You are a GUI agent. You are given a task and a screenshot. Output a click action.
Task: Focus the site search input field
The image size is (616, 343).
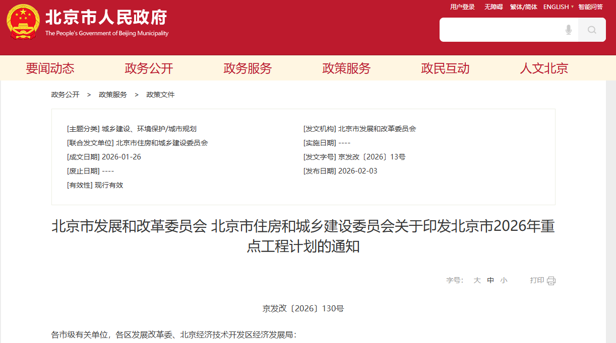coord(499,30)
